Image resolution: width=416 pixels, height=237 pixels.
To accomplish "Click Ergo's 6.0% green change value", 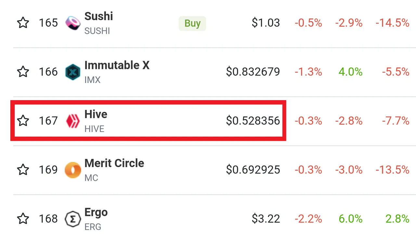I will click(351, 219).
